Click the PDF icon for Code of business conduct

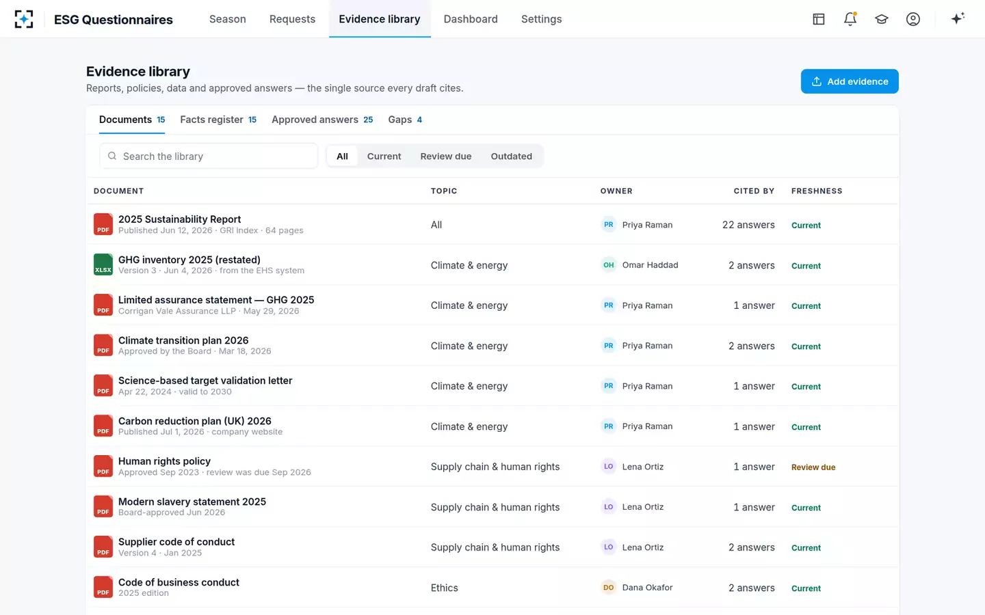pos(103,587)
